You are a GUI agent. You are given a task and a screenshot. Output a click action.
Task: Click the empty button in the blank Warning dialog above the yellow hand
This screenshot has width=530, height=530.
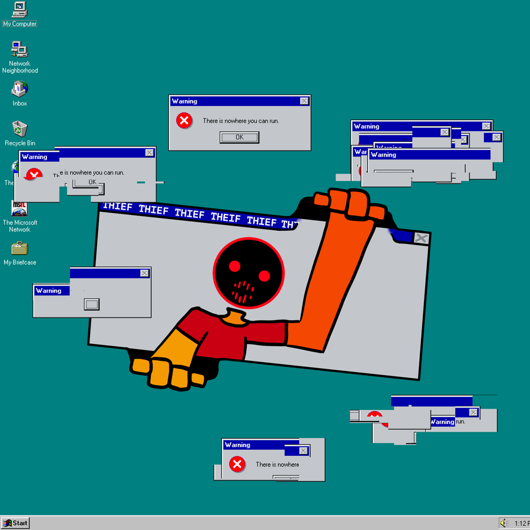tap(92, 304)
